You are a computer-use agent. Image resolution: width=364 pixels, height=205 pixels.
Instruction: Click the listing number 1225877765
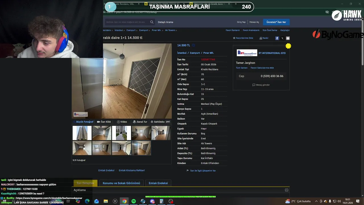click(x=208, y=60)
